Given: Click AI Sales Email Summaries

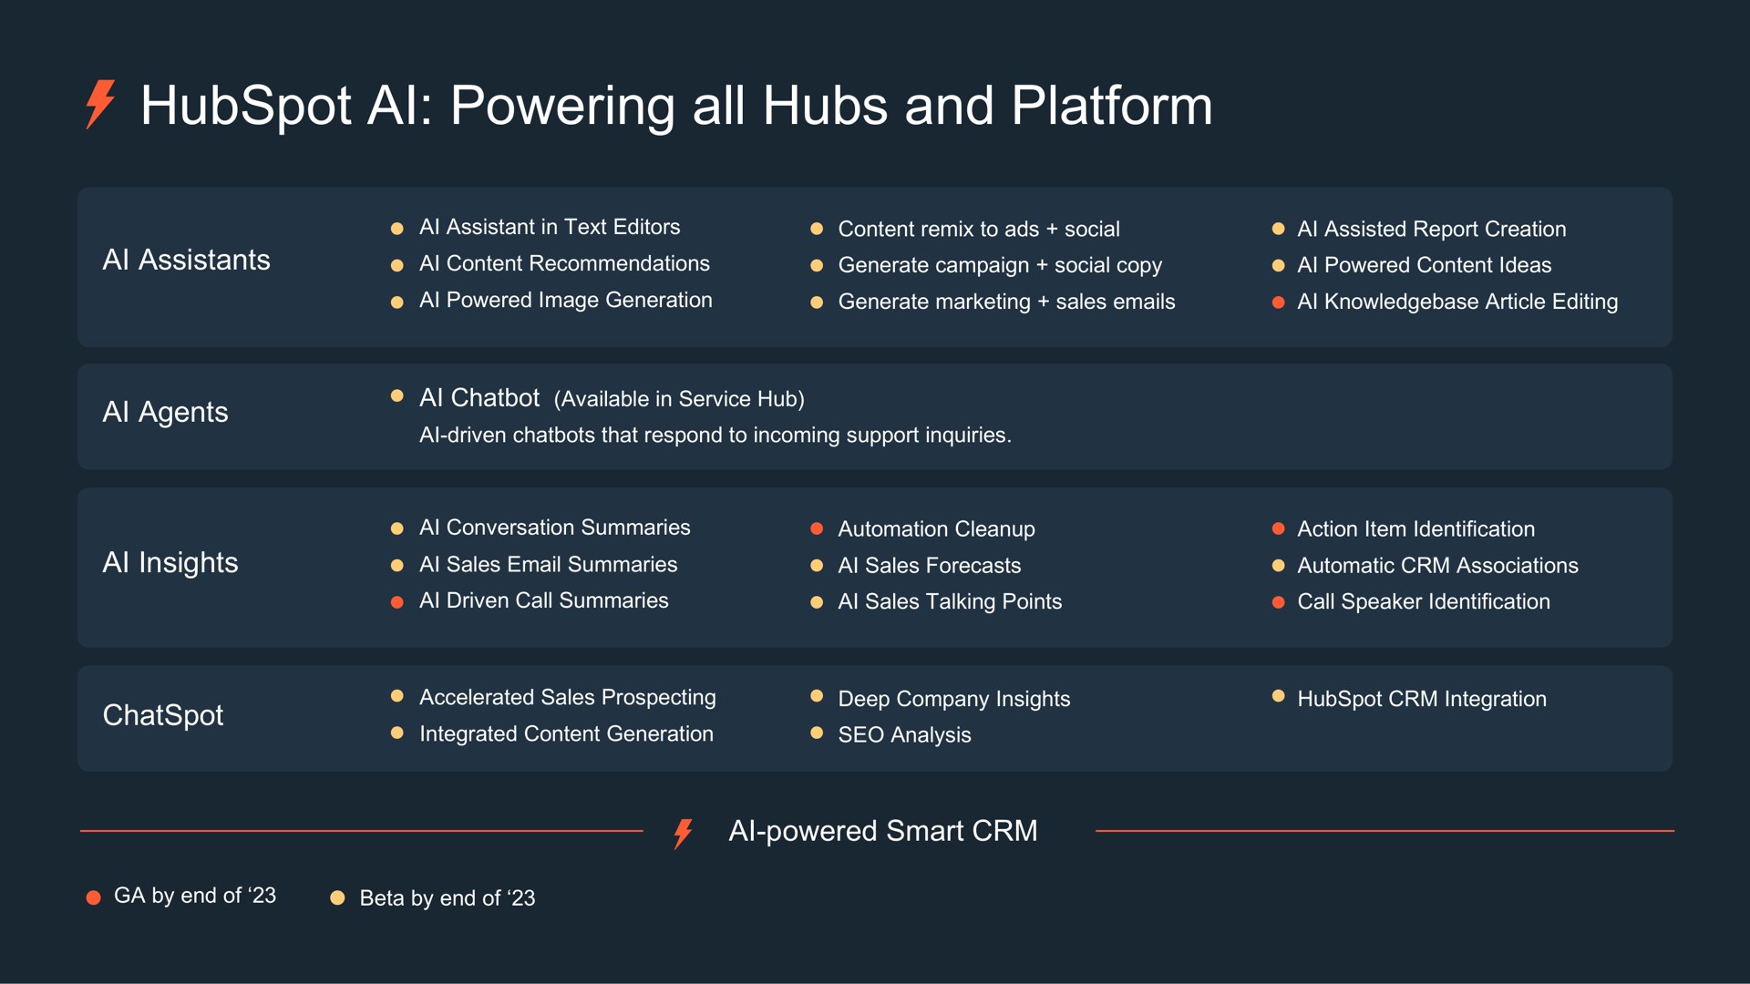Looking at the screenshot, I should click(x=548, y=565).
